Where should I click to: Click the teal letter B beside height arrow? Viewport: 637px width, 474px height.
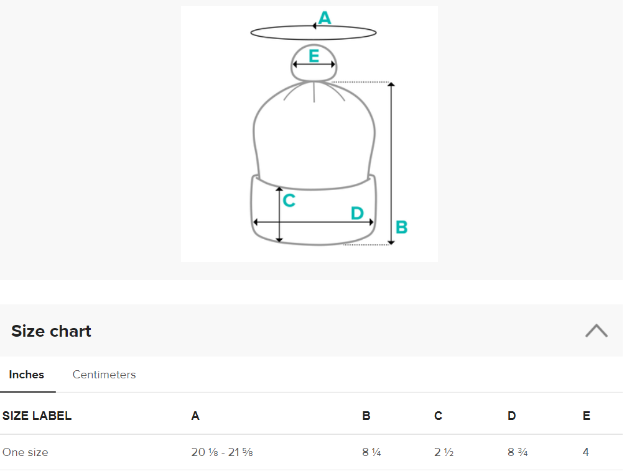pos(401,227)
